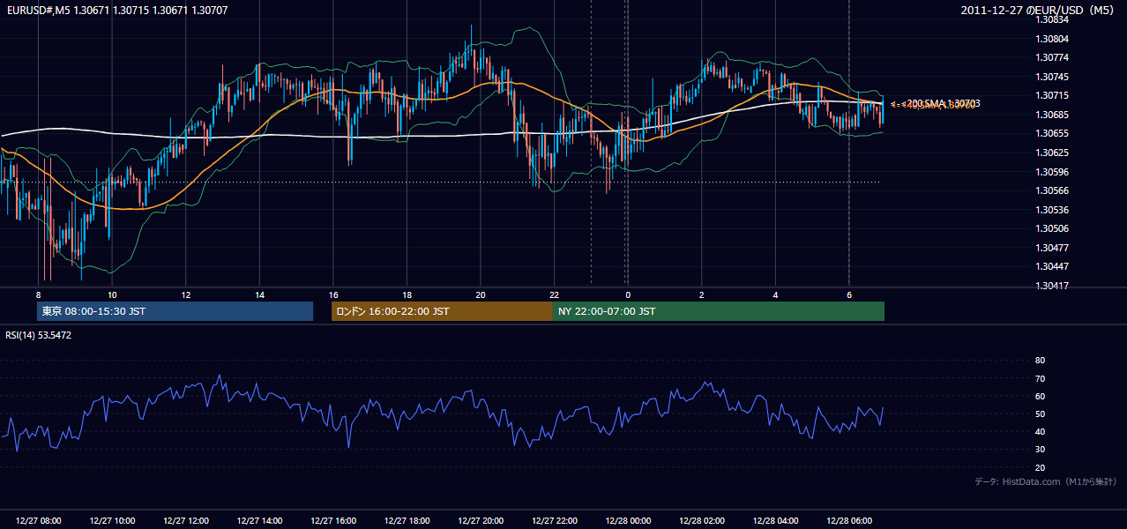Click price axis label 1.30596

1052,172
